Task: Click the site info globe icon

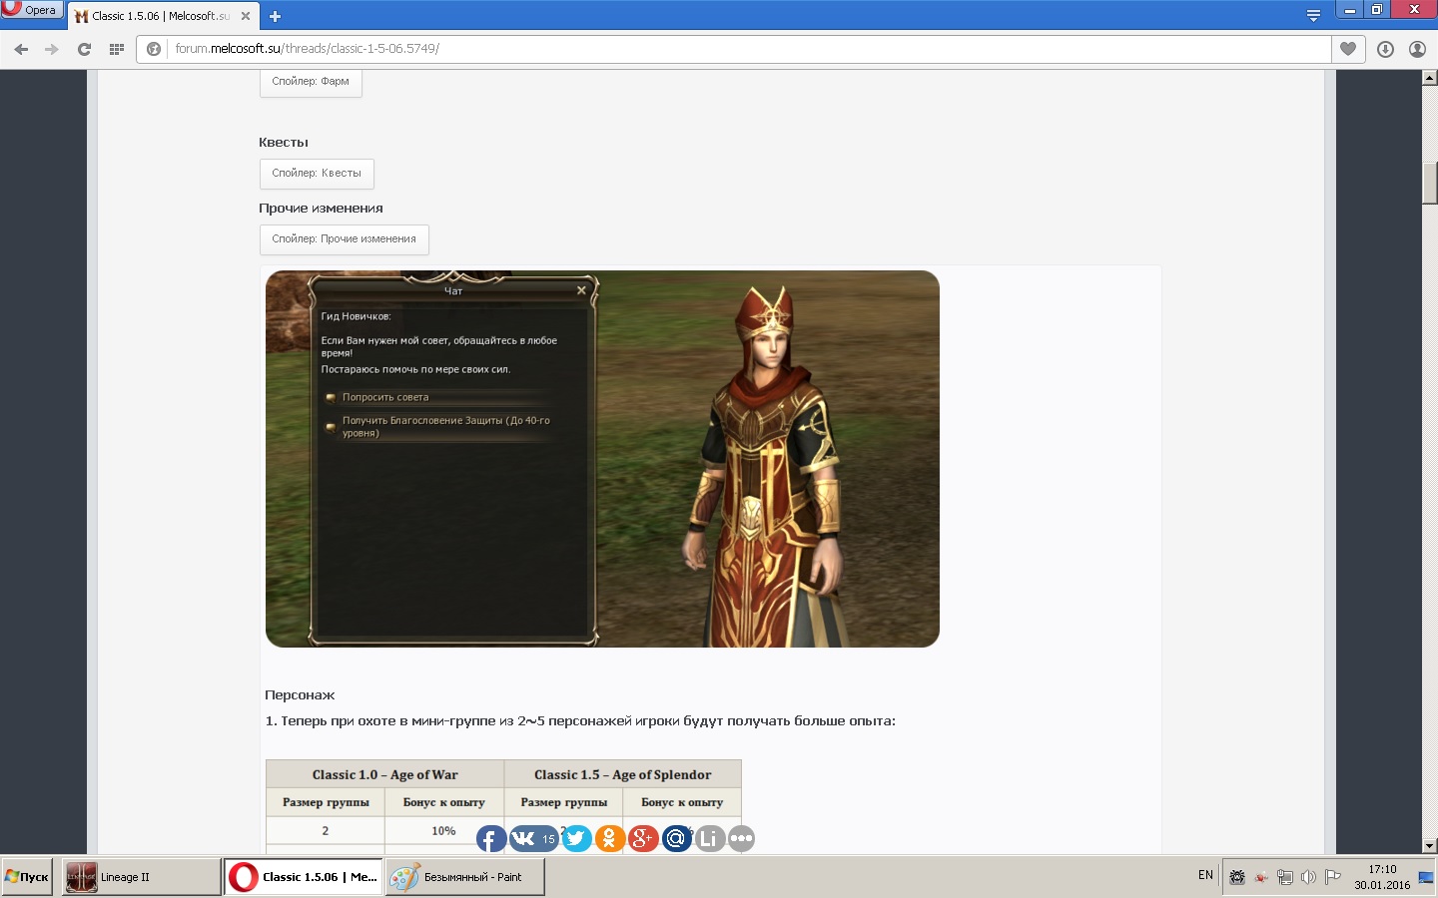Action: pyautogui.click(x=154, y=49)
